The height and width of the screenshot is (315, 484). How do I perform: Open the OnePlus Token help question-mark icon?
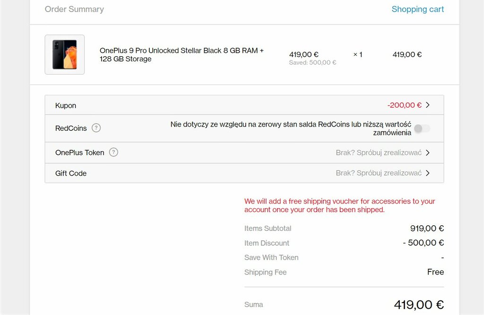click(113, 152)
